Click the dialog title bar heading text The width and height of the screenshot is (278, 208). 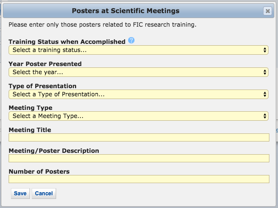(126, 11)
